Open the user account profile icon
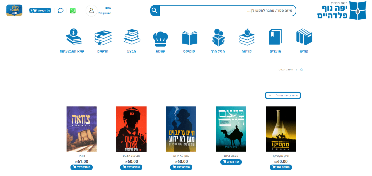The width and height of the screenshot is (372, 176). tap(91, 11)
